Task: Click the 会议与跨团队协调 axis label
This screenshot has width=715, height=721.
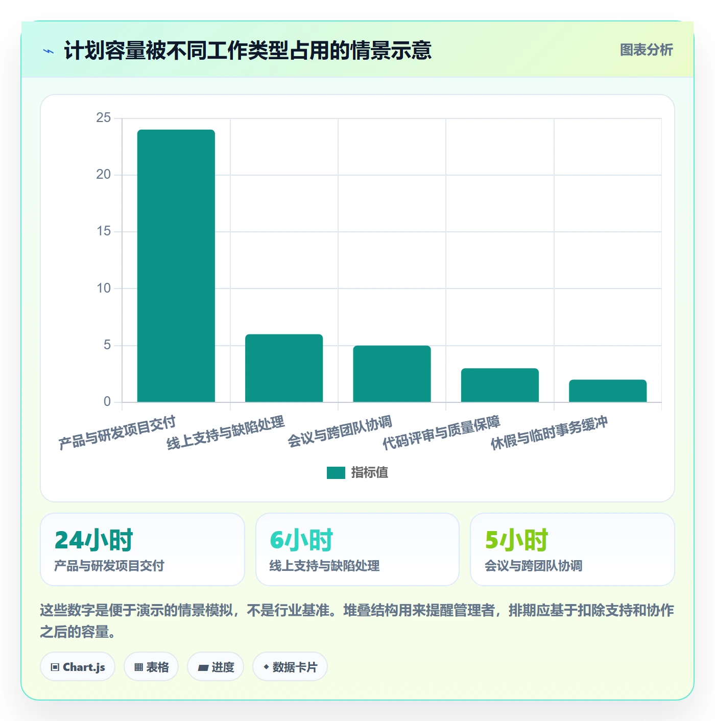Action: [x=340, y=431]
